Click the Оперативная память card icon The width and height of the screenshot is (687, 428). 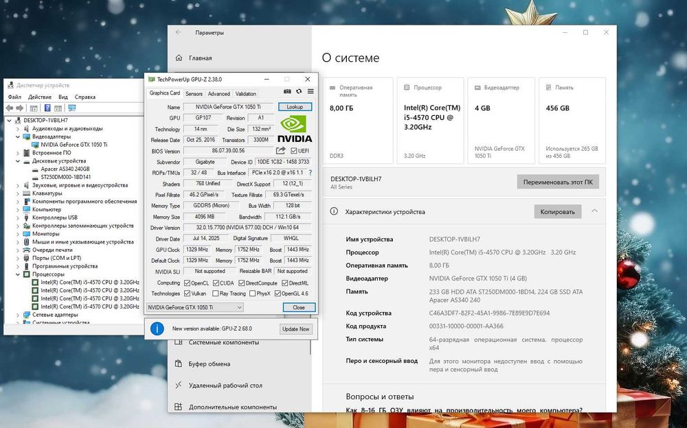pos(333,88)
